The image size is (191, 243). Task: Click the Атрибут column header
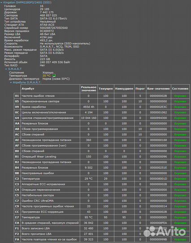coord(50,89)
